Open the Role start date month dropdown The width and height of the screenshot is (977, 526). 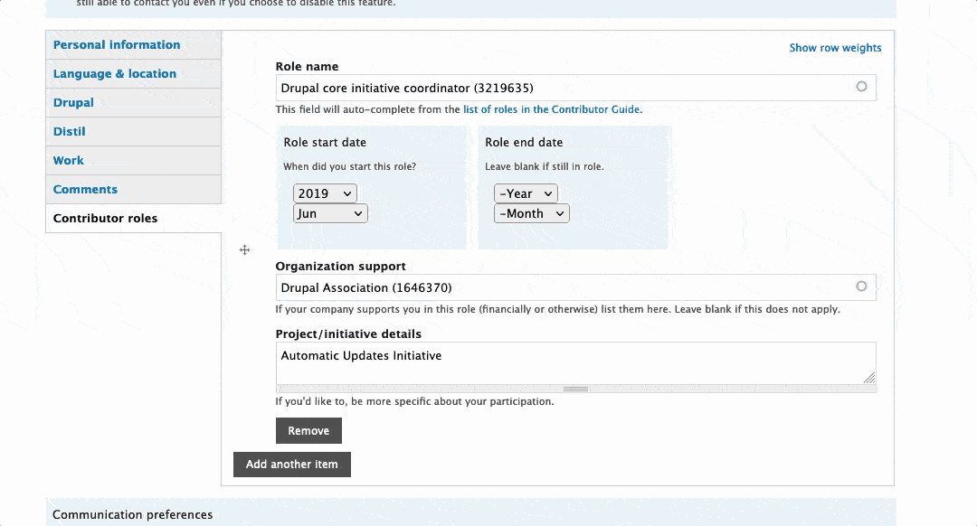tap(330, 213)
